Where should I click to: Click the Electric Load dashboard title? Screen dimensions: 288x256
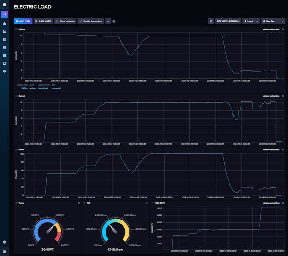(x=33, y=7)
